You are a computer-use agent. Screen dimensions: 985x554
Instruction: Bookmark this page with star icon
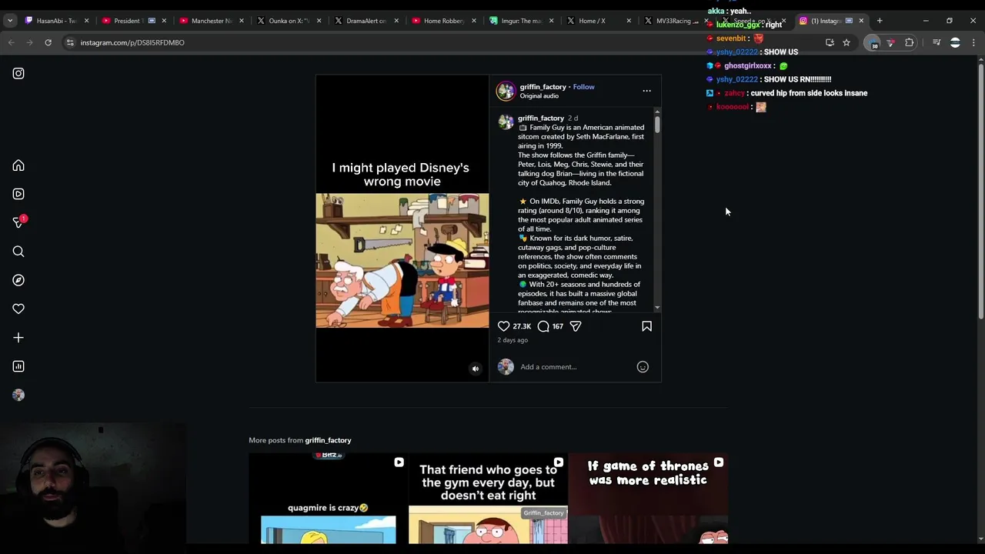(846, 42)
